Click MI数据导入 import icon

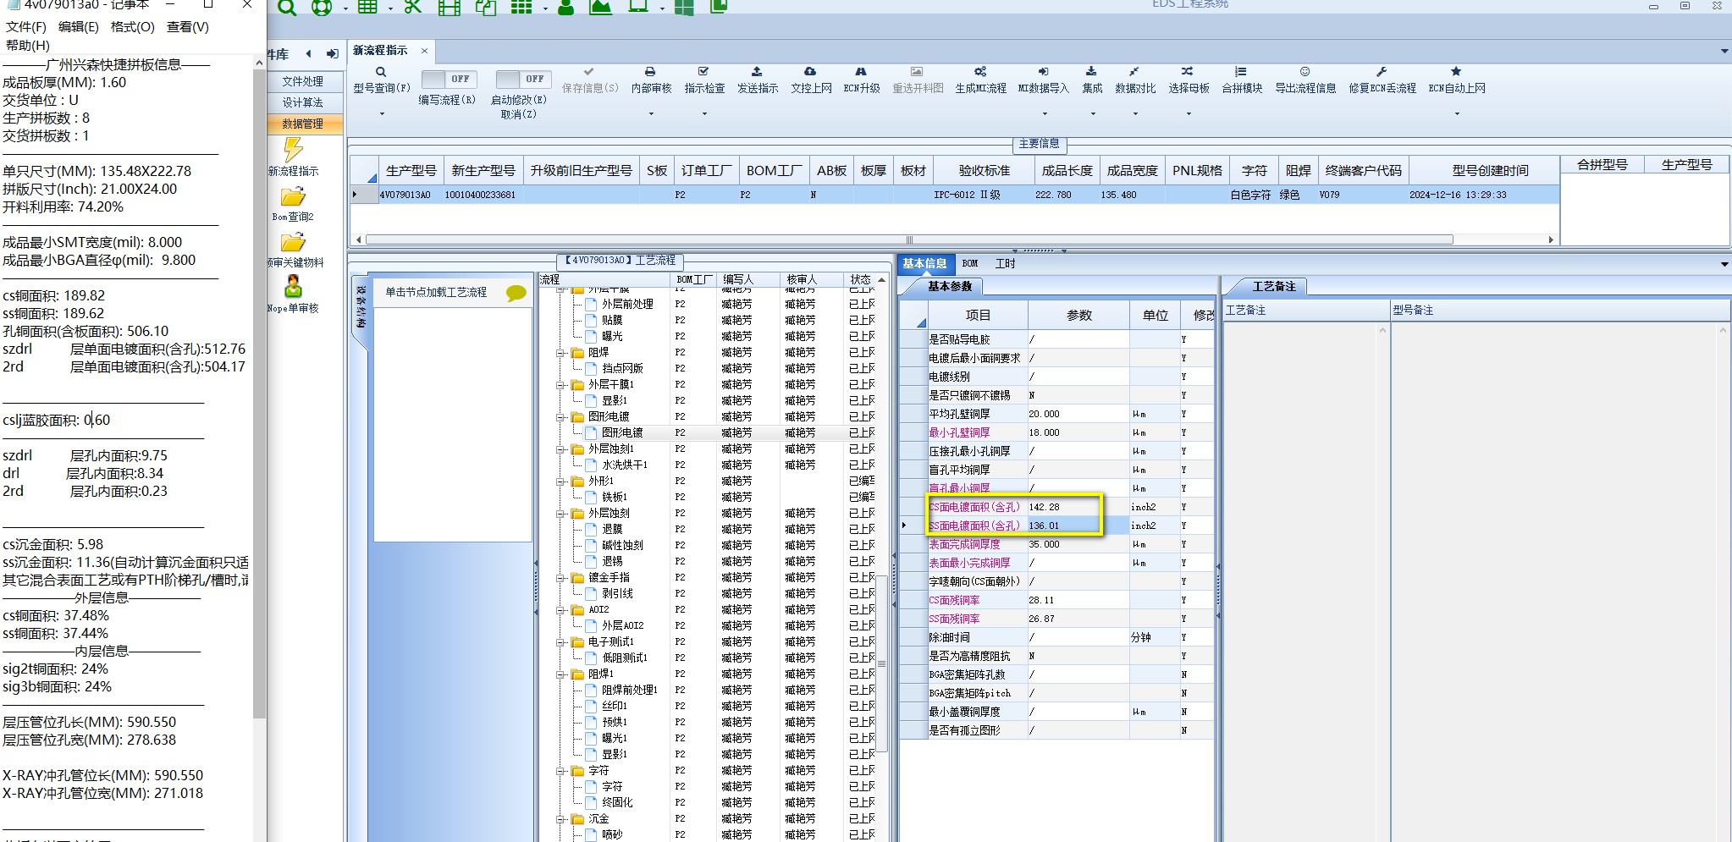(x=1043, y=72)
